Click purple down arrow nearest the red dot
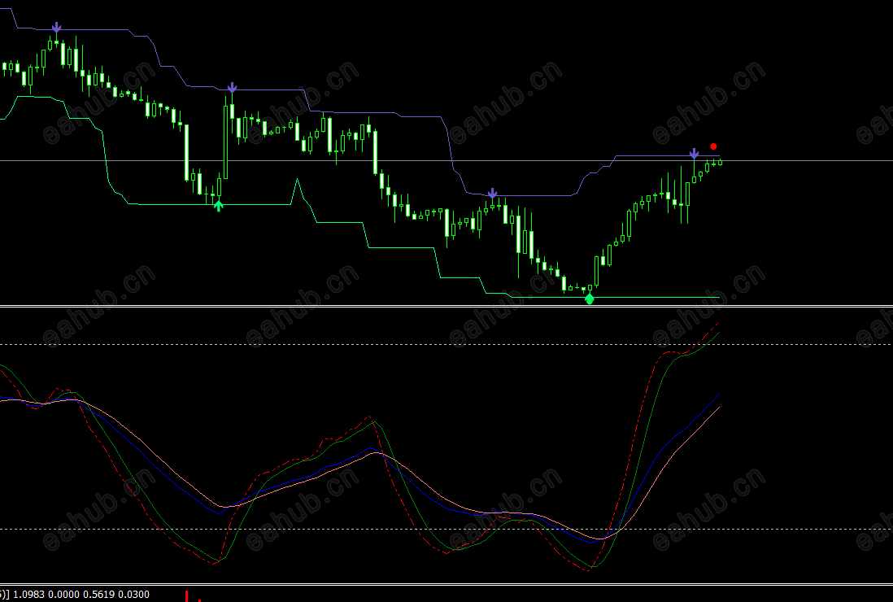Viewport: 893px width, 602px height. coord(694,154)
